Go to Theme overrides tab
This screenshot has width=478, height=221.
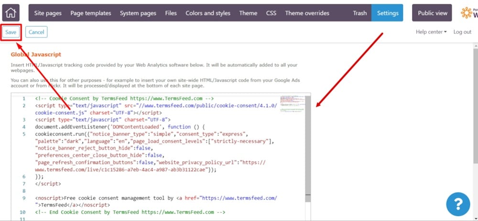click(x=307, y=13)
